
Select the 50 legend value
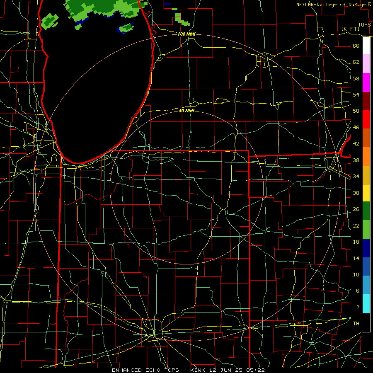(356, 111)
